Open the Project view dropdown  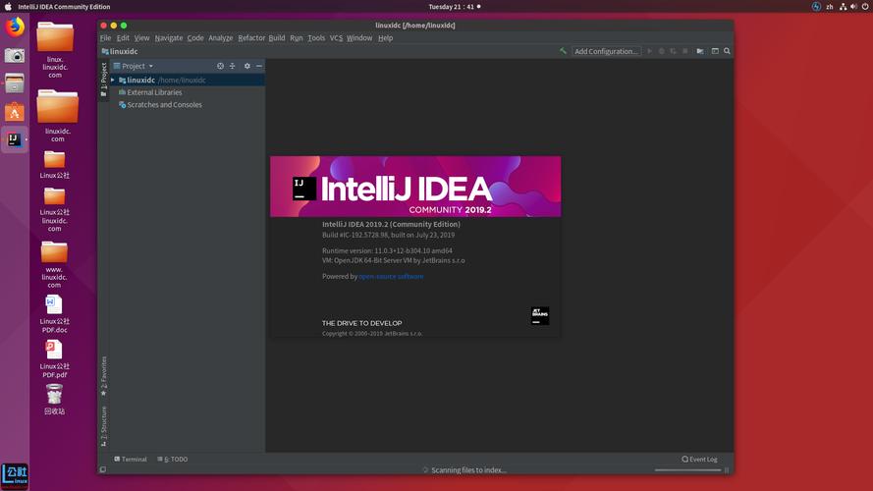tap(134, 66)
